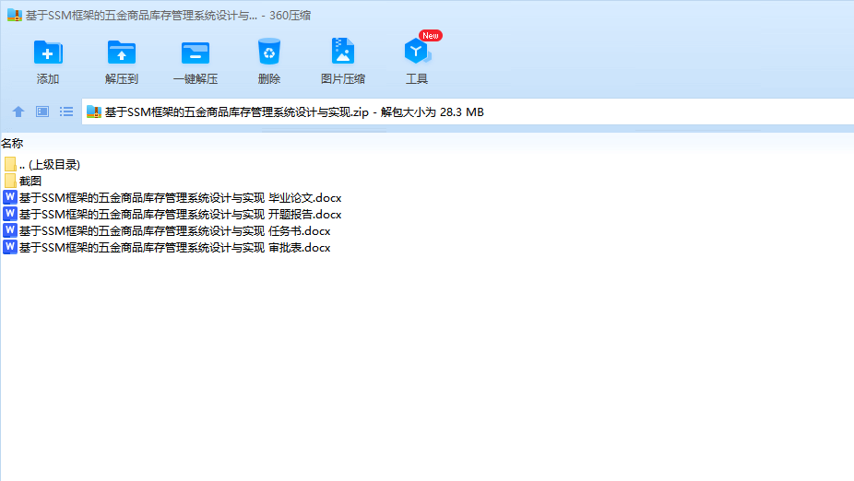
Task: Click the folder icon beside 上级目录
Action: click(10, 164)
